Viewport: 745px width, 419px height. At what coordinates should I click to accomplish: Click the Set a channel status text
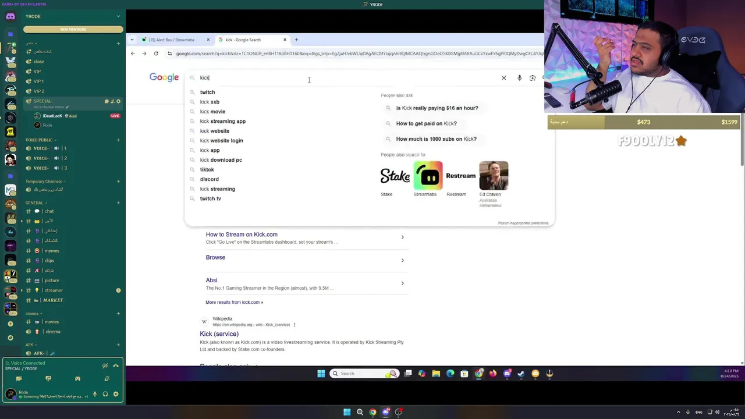point(50,107)
